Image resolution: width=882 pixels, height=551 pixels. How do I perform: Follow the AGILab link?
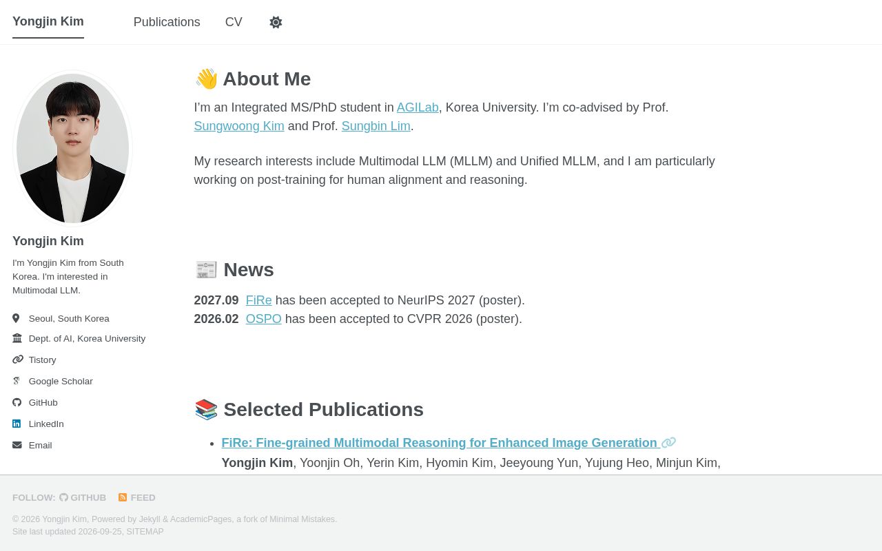point(418,107)
